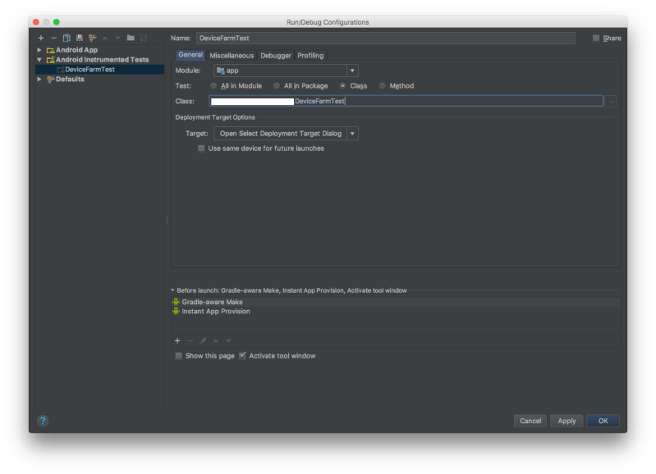Select Gradle-aware Make list entry
Screen dimensions: 656x474
click(x=396, y=302)
